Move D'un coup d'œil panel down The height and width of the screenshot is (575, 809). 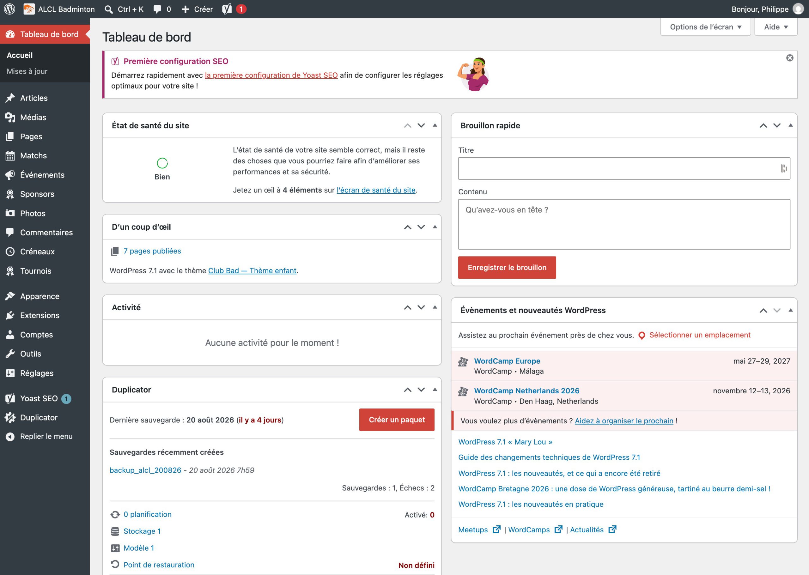421,227
